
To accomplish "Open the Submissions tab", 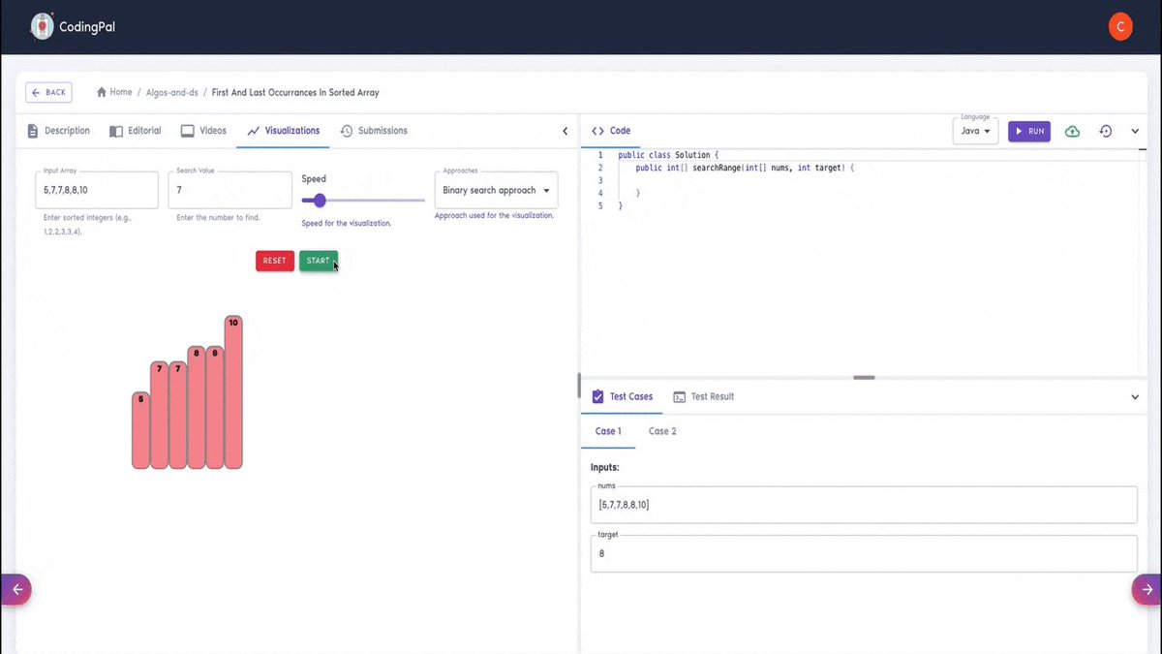I will click(x=374, y=131).
